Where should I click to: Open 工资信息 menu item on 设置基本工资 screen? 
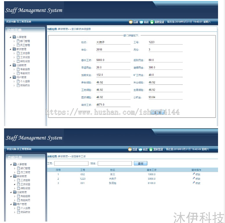[26, 180]
